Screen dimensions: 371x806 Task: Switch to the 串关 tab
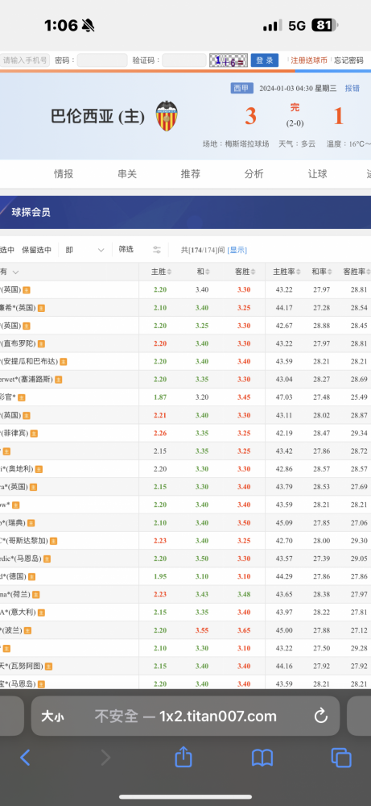coord(127,174)
